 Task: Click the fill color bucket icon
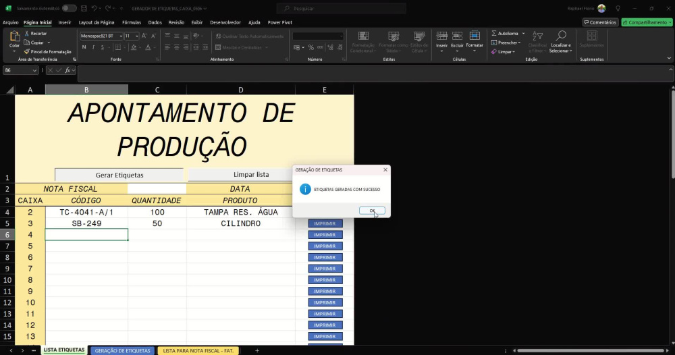[x=134, y=47]
